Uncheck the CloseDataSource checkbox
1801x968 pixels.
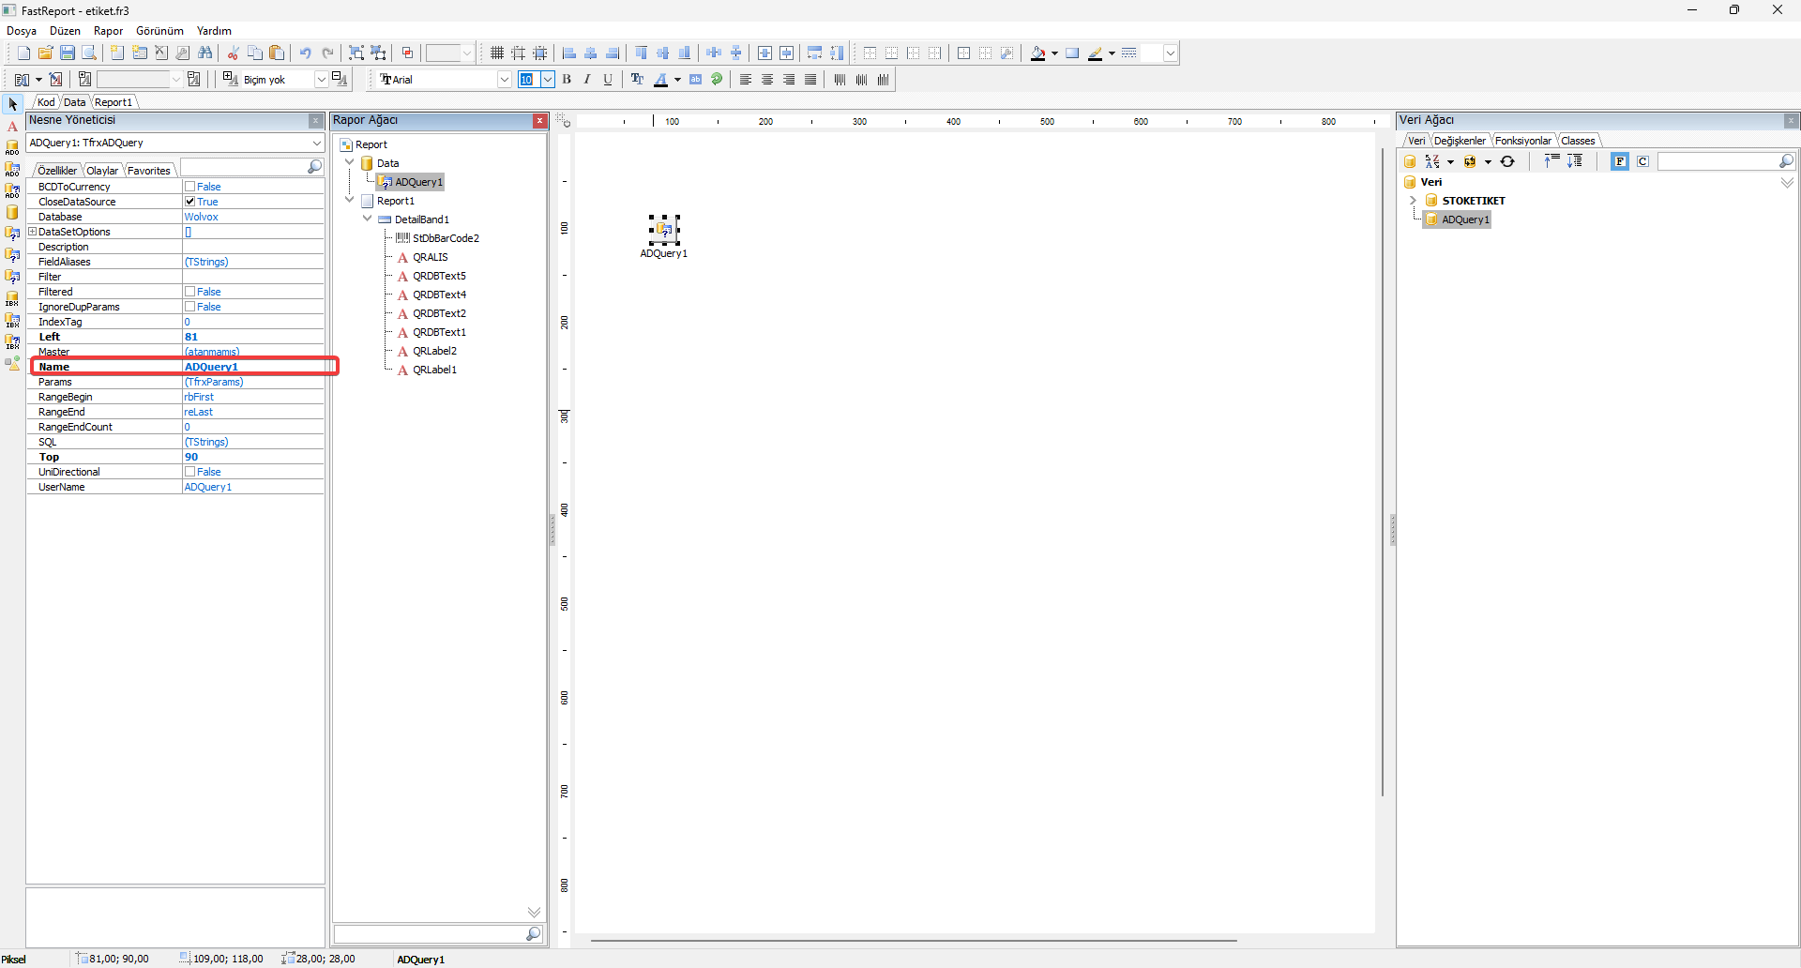pyautogui.click(x=190, y=202)
